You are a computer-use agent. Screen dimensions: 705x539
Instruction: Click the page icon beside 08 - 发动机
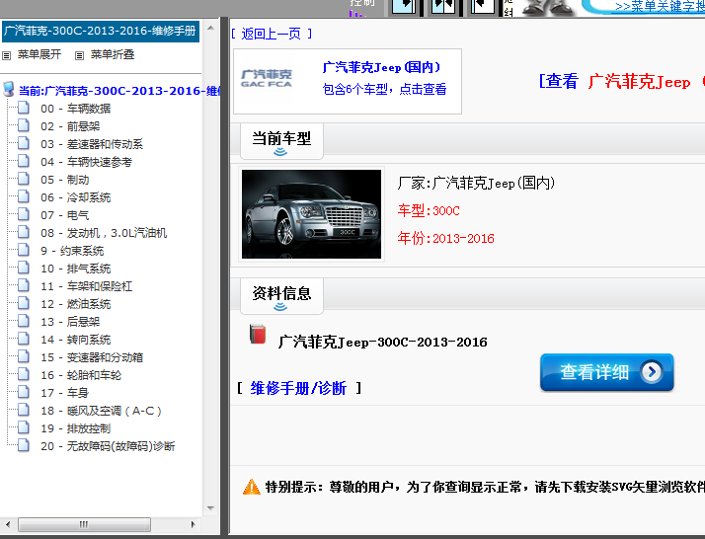point(24,232)
